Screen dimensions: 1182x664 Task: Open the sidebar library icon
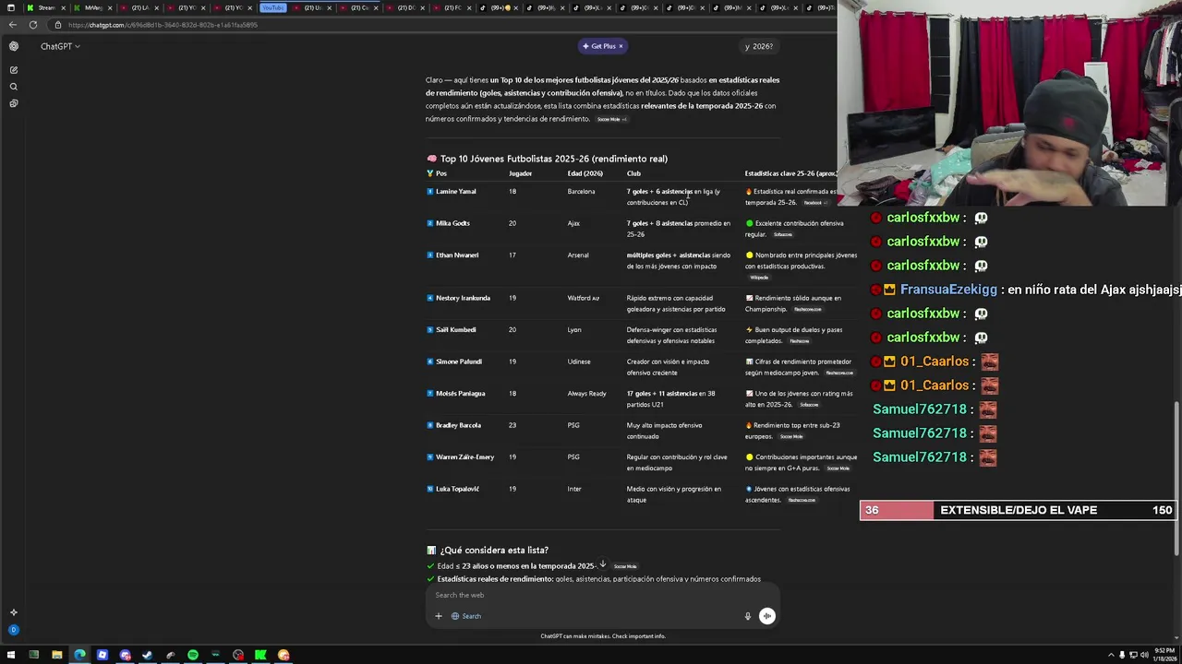point(13,103)
